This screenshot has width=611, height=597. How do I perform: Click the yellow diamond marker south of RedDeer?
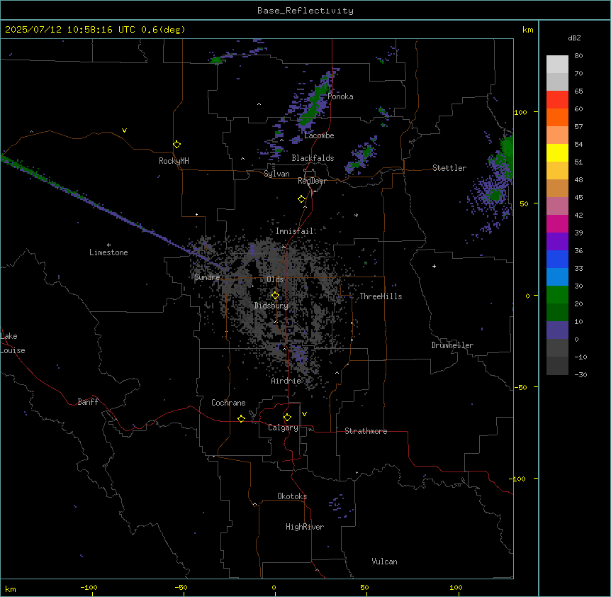(301, 199)
